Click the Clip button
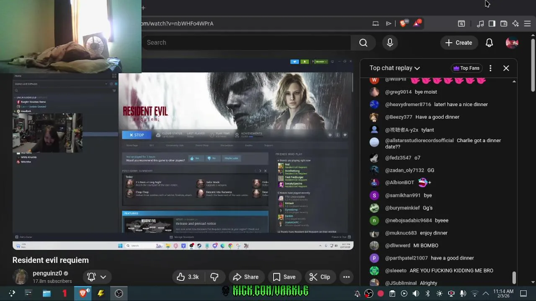 click(x=320, y=277)
